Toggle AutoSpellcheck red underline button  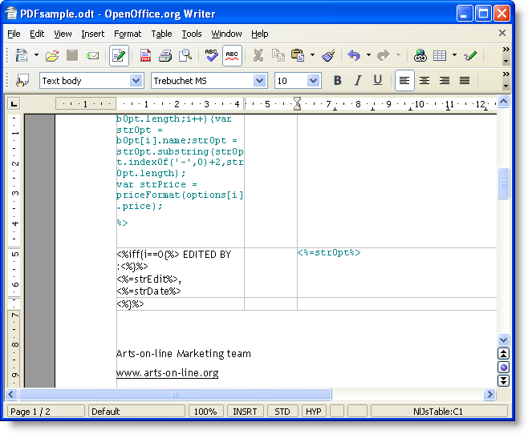point(232,56)
